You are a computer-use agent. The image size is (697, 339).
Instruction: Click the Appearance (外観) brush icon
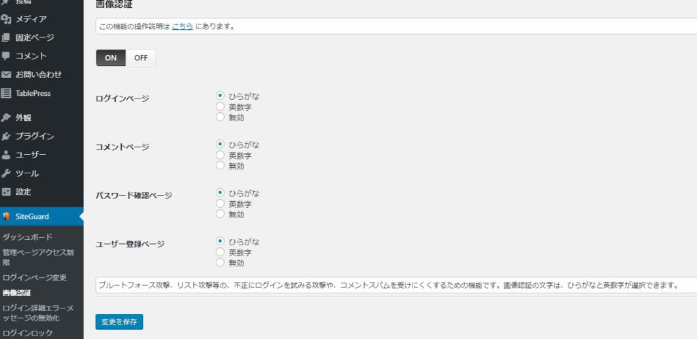[5, 118]
